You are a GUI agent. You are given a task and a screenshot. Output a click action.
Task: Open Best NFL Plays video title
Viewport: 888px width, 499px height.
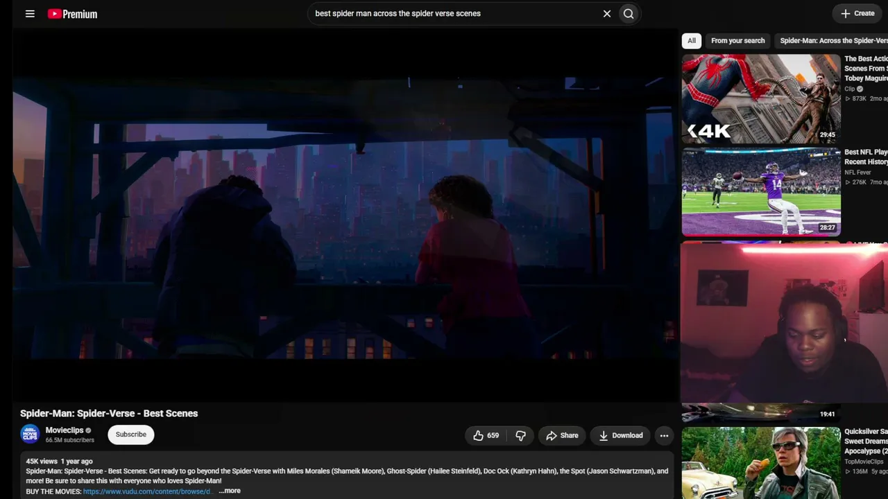tap(866, 157)
